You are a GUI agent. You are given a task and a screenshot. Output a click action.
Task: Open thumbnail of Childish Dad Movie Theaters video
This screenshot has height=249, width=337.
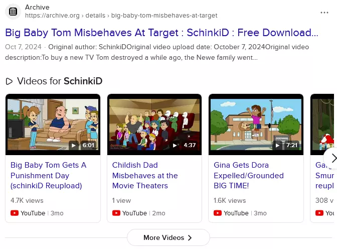154,125
